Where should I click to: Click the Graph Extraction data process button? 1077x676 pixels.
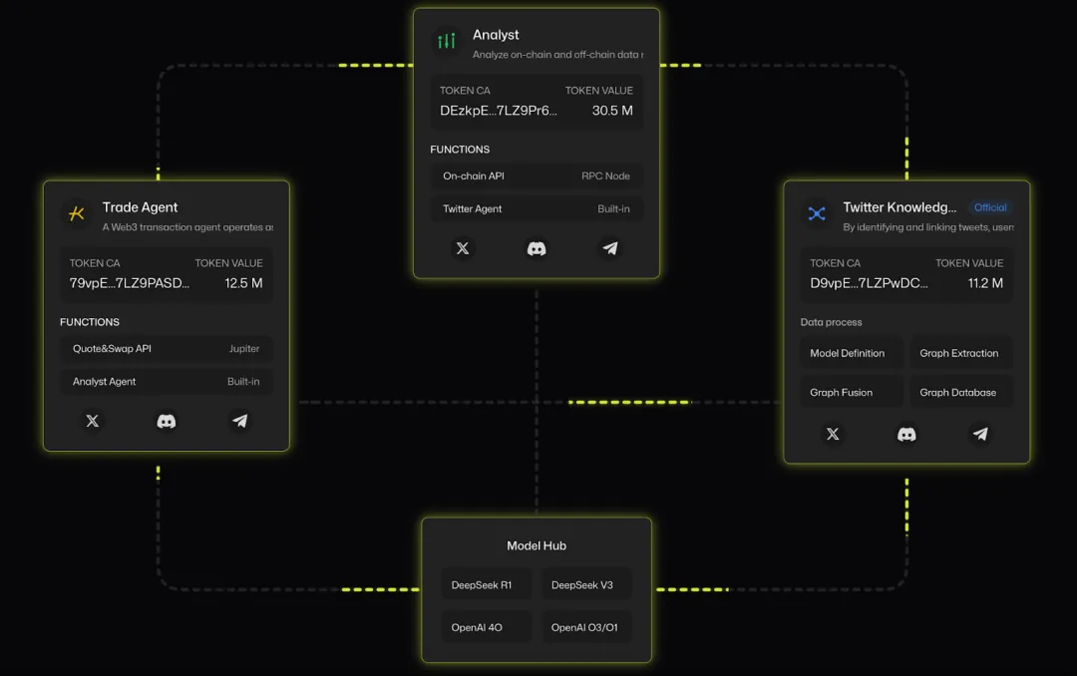[x=959, y=353]
